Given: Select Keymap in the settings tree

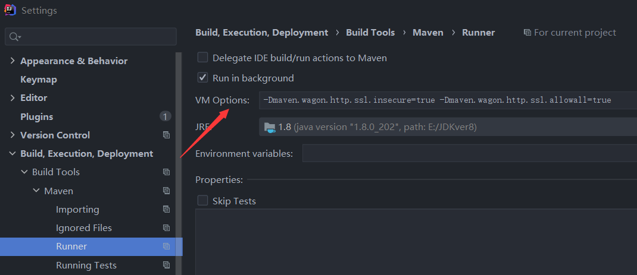Looking at the screenshot, I should click(x=39, y=79).
